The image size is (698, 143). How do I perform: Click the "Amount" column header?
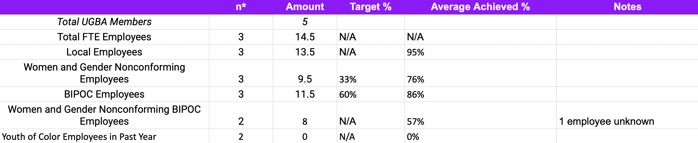click(x=305, y=7)
